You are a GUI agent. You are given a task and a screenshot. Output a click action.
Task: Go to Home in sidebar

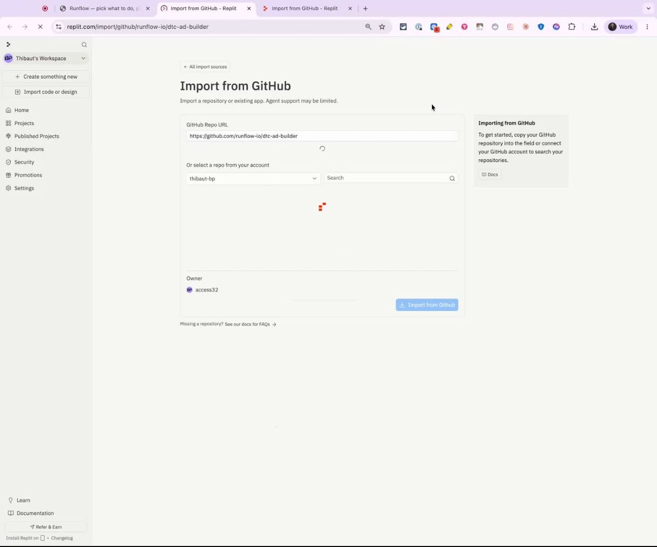coord(21,110)
